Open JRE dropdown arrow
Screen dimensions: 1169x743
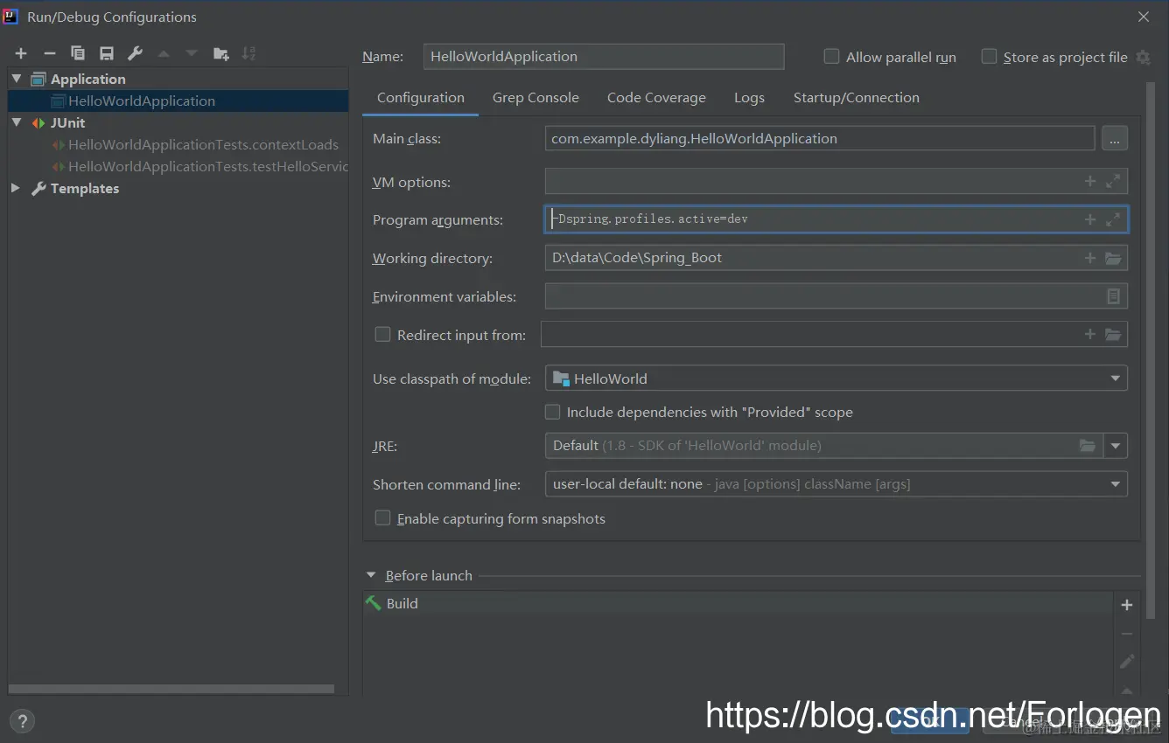[x=1116, y=446]
